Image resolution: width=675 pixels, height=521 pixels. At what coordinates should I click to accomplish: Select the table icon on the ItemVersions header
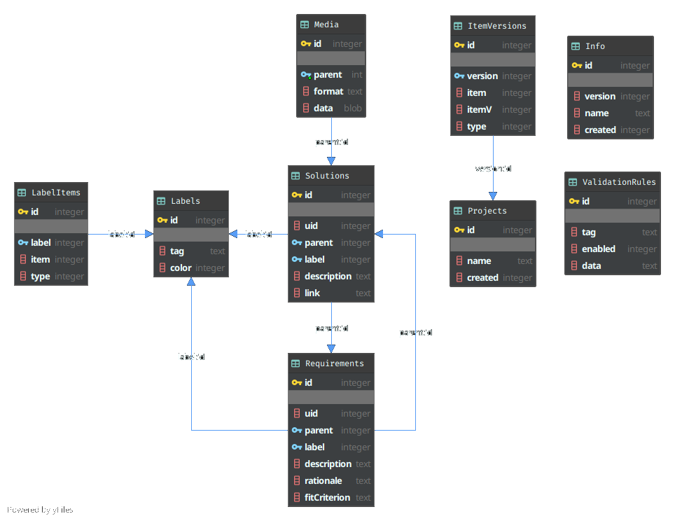click(x=460, y=25)
